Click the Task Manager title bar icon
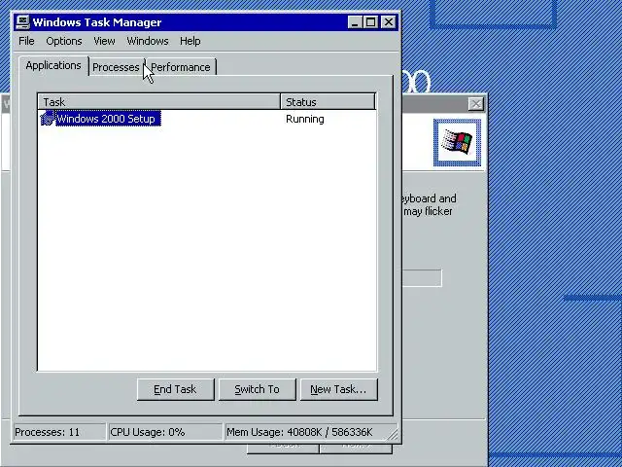 [23, 21]
